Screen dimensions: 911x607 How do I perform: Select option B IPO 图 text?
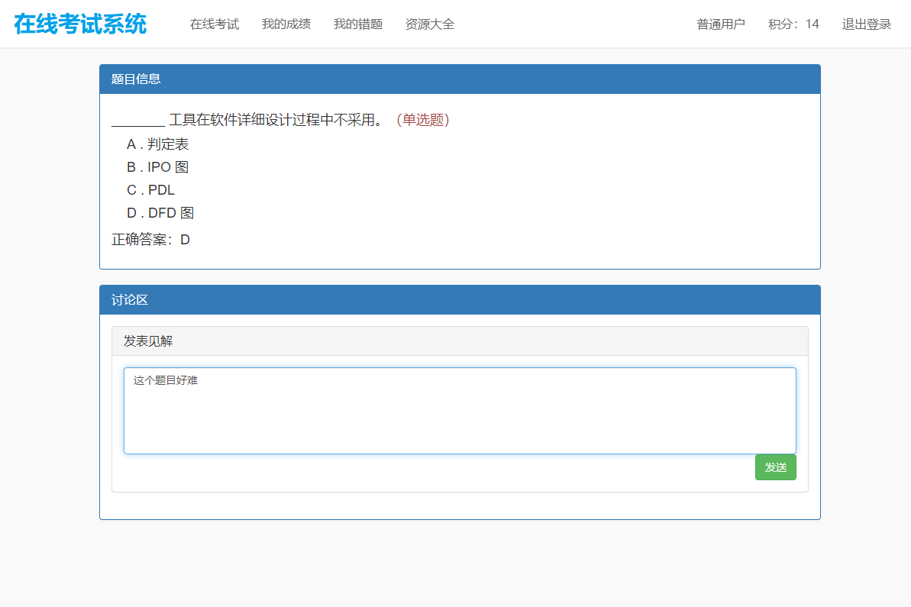[157, 167]
